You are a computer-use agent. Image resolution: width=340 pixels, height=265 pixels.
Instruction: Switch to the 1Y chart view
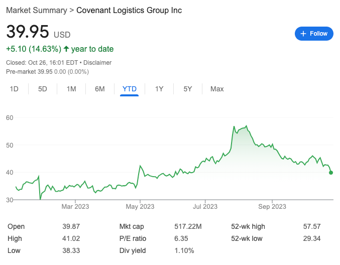tap(159, 89)
